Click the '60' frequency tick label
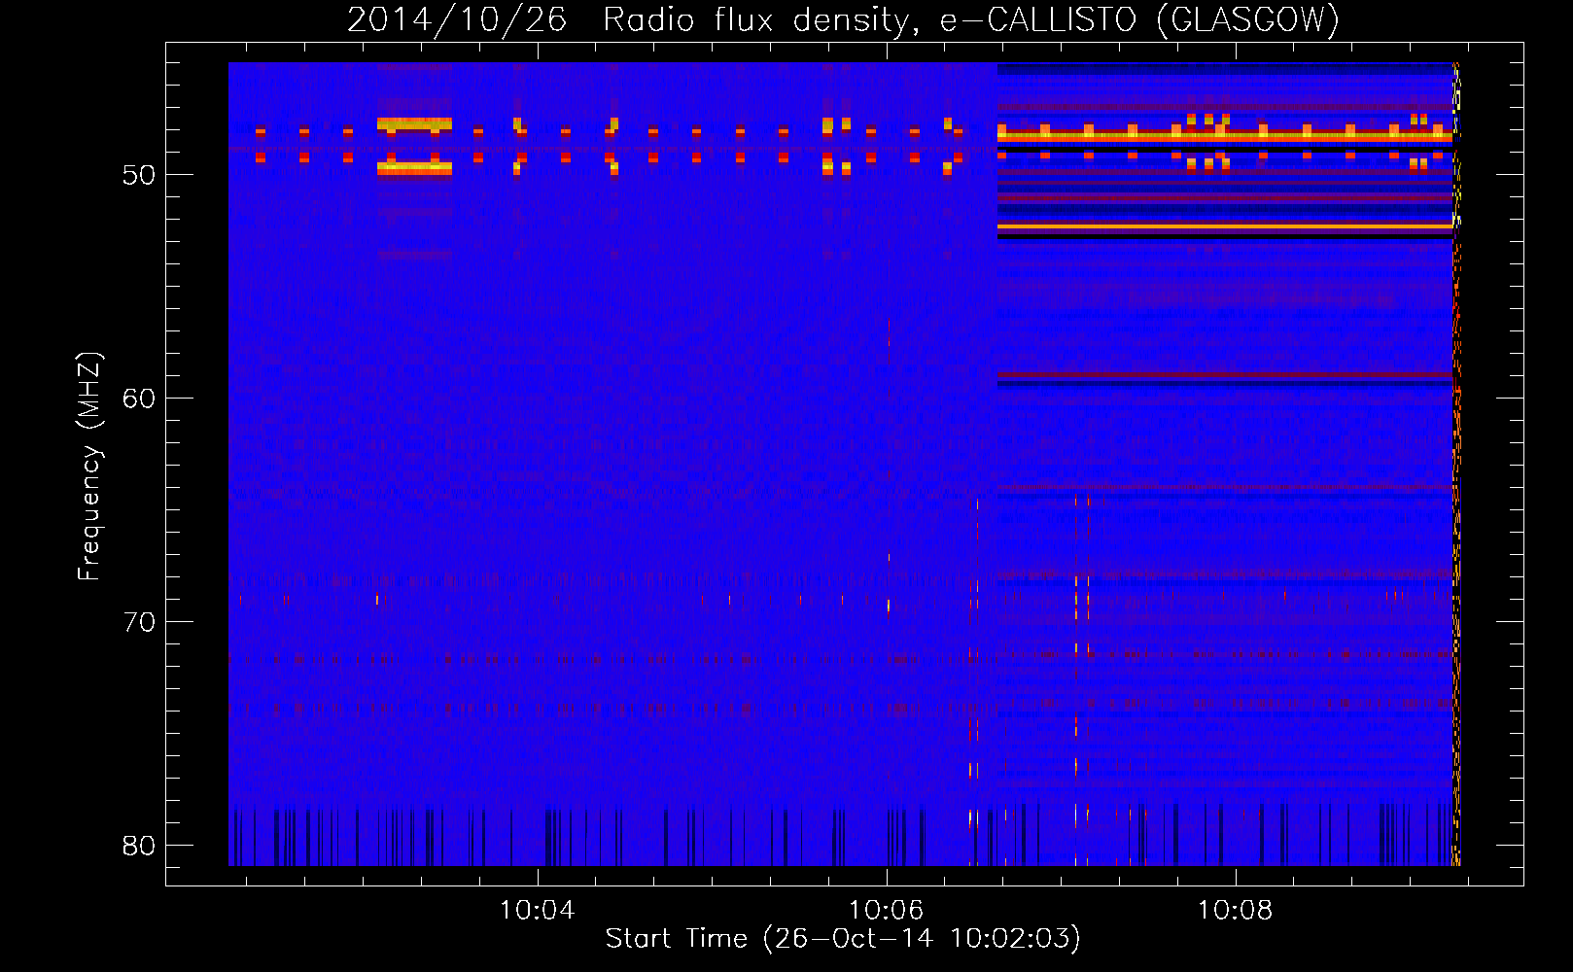The height and width of the screenshot is (972, 1573). point(139,399)
